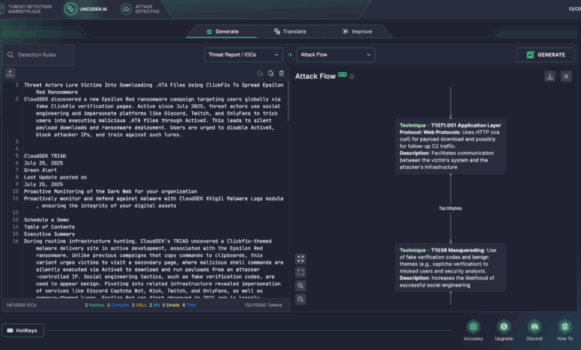Screen dimensions: 581x350
Task: Click editor line 'Schedule a Demo'
Action: (46, 220)
